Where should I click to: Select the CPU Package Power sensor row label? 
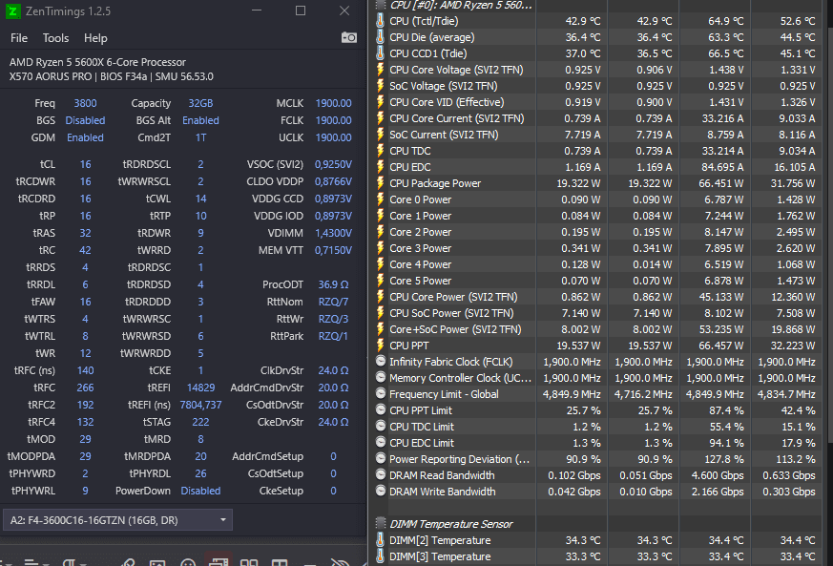435,183
